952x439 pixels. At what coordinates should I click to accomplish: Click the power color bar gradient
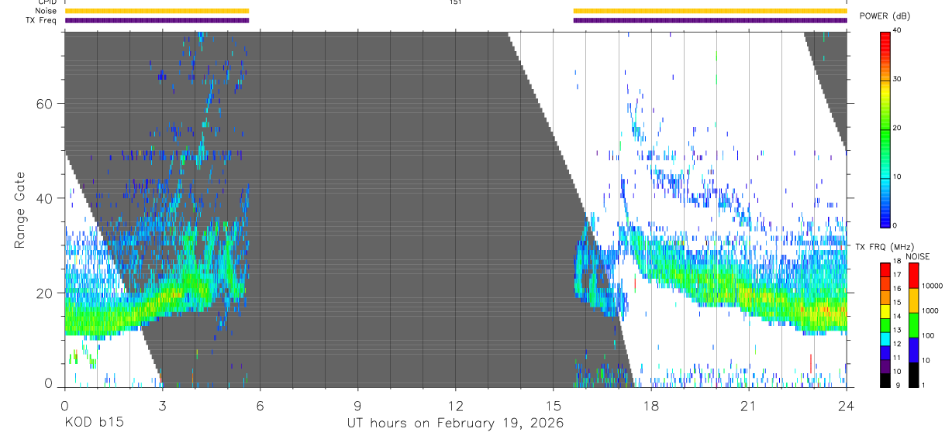pos(885,129)
